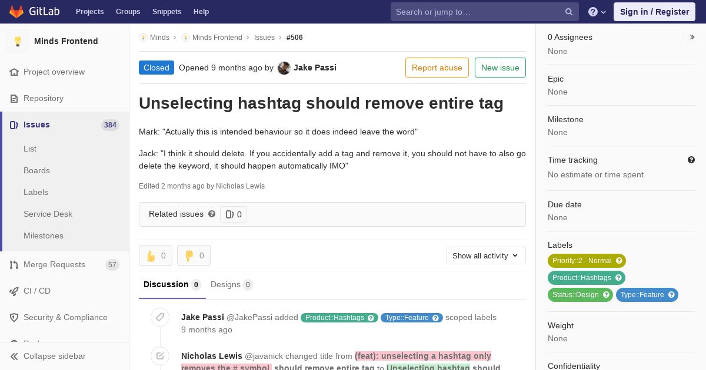Open the Projects menu
The width and height of the screenshot is (706, 370).
90,12
